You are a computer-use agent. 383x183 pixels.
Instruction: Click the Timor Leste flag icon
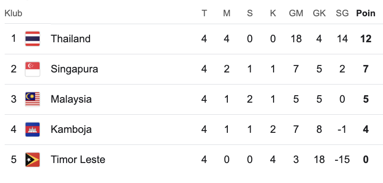click(33, 160)
